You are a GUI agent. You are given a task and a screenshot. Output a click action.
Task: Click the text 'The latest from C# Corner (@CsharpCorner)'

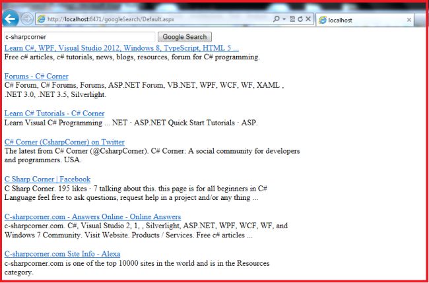point(76,151)
